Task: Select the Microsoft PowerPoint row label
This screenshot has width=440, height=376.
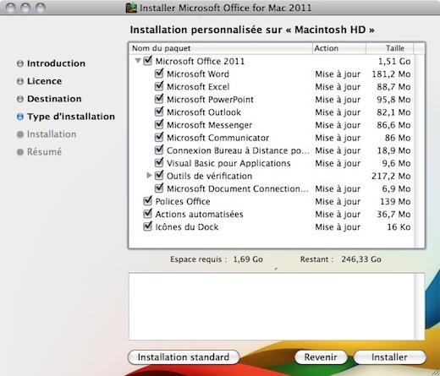Action: pyautogui.click(x=210, y=100)
